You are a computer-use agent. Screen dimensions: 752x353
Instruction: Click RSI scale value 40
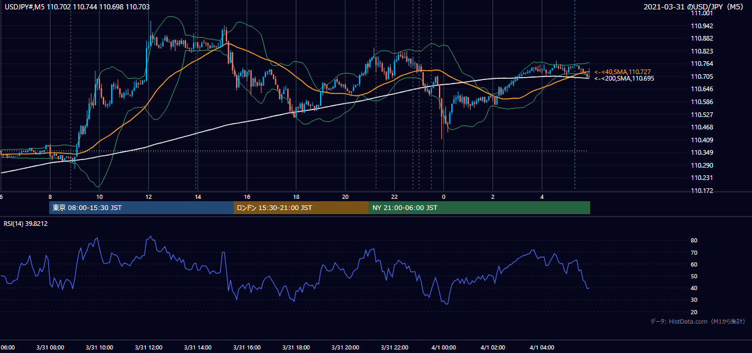tap(694, 288)
